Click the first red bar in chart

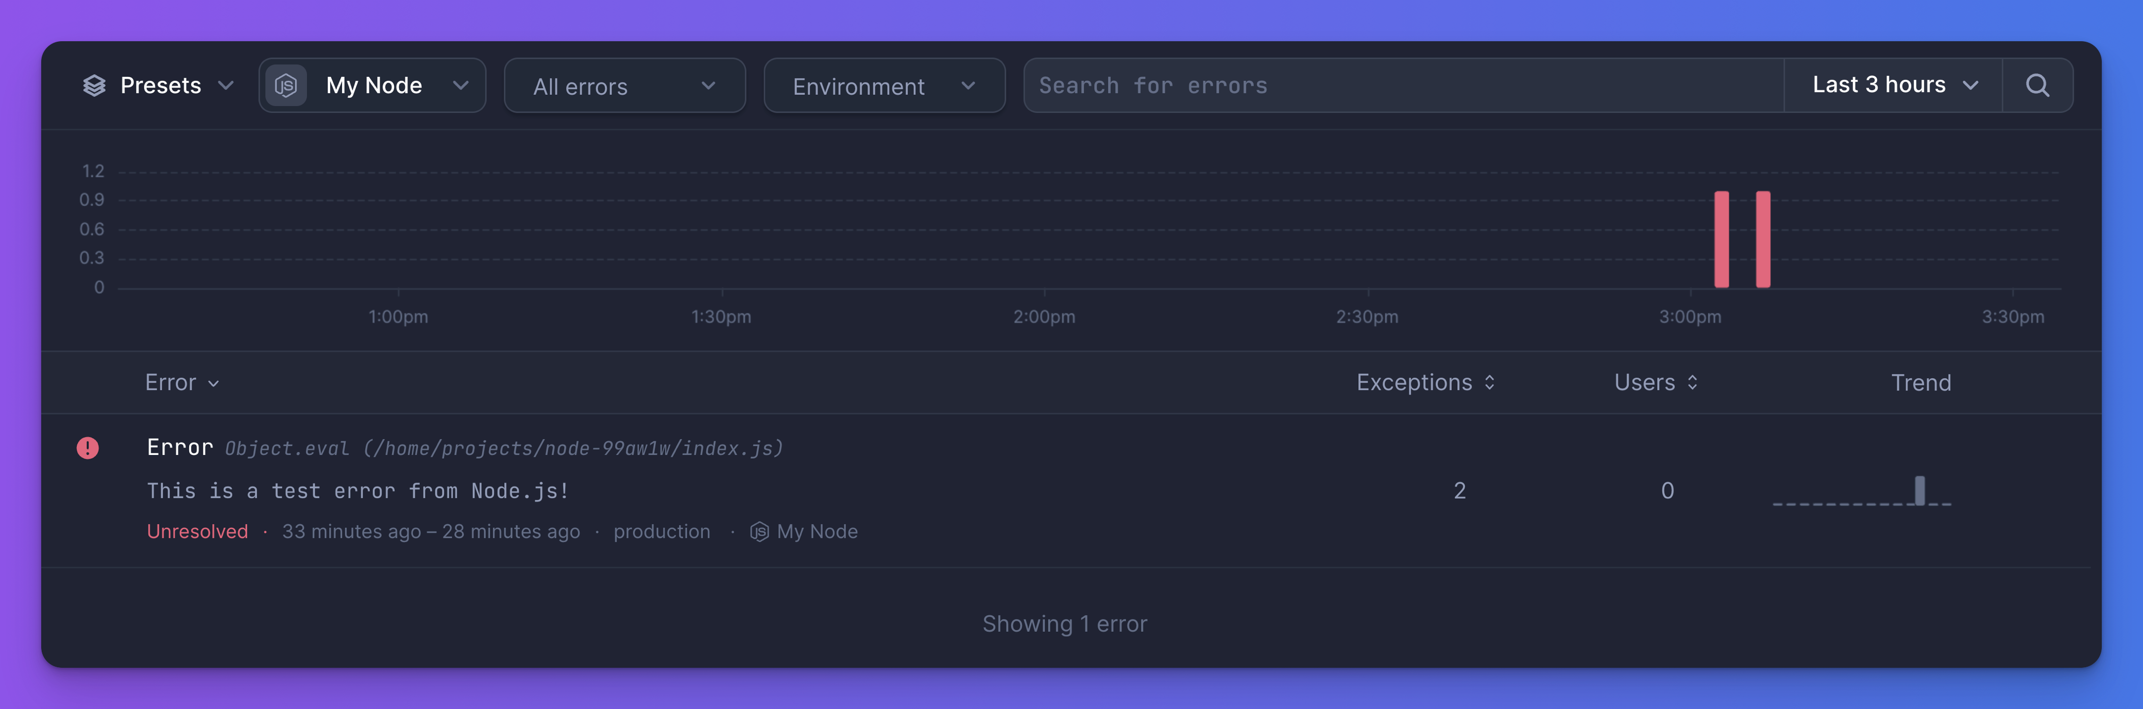1721,240
